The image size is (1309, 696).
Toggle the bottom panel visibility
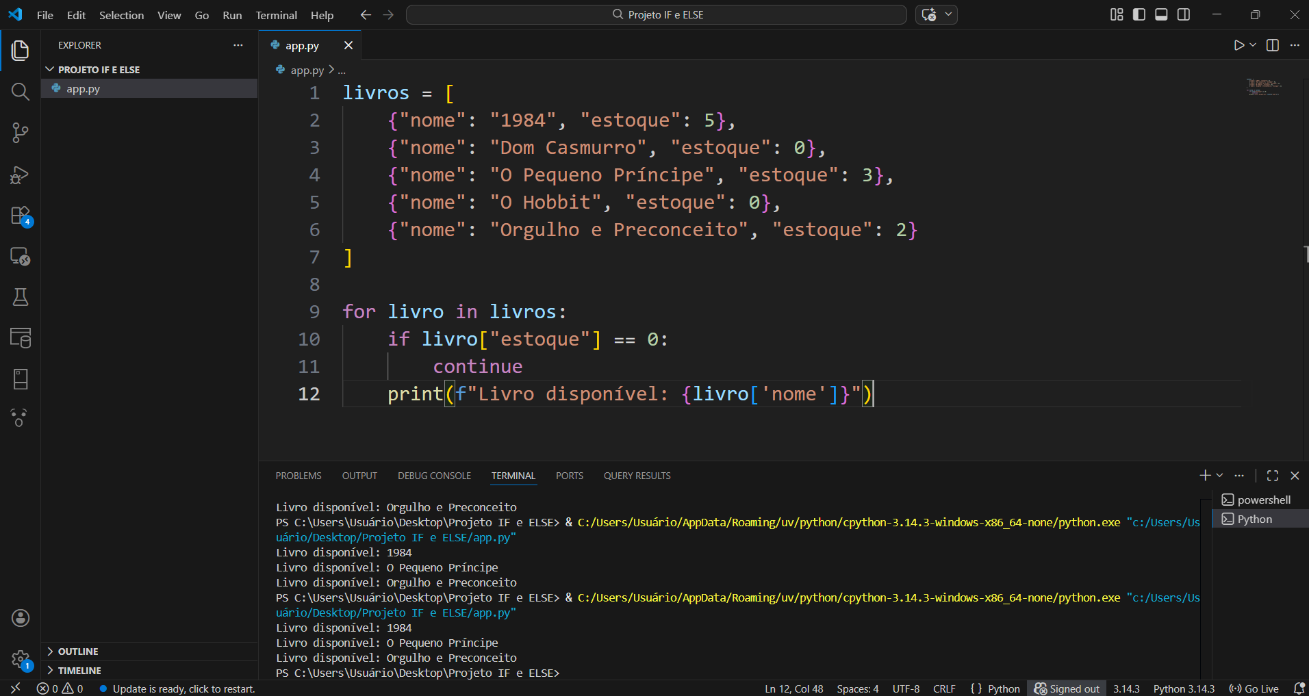pyautogui.click(x=1161, y=14)
